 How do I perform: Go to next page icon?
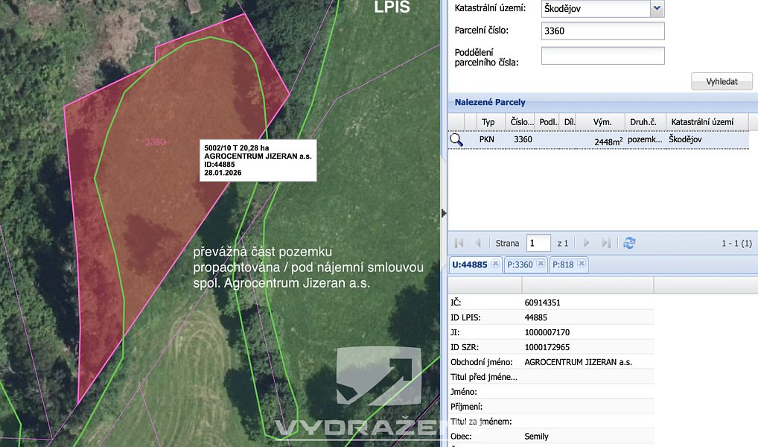tap(587, 243)
